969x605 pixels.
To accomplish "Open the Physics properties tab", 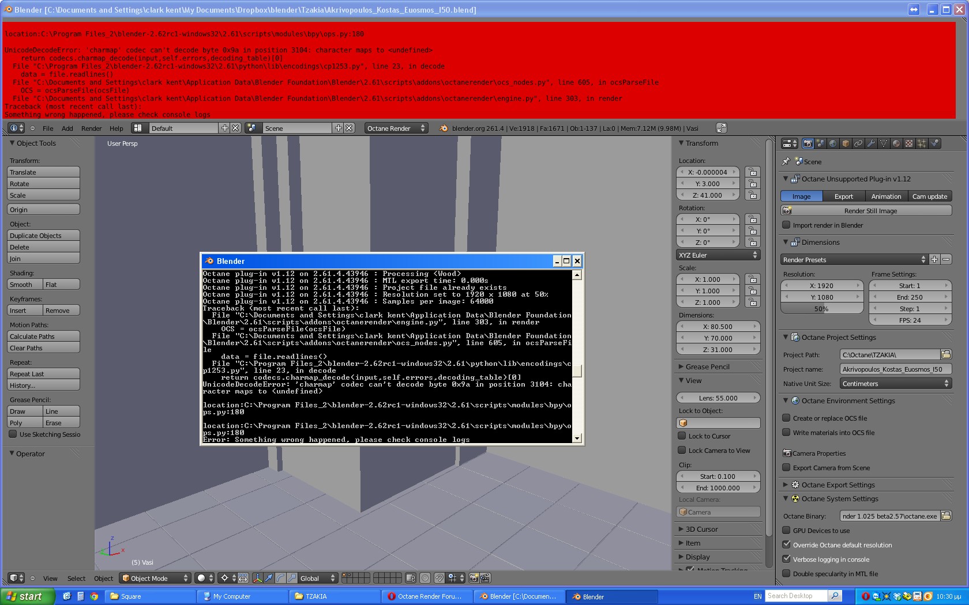I will click(934, 143).
